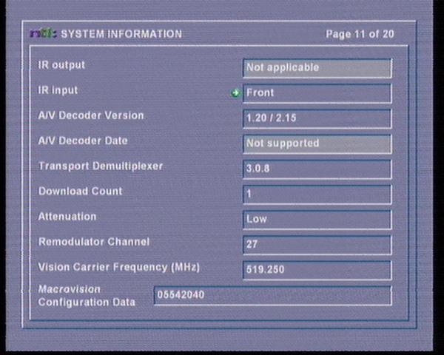444x355 pixels.
Task: Click the green arrow icon beside Front
Action: coord(236,93)
